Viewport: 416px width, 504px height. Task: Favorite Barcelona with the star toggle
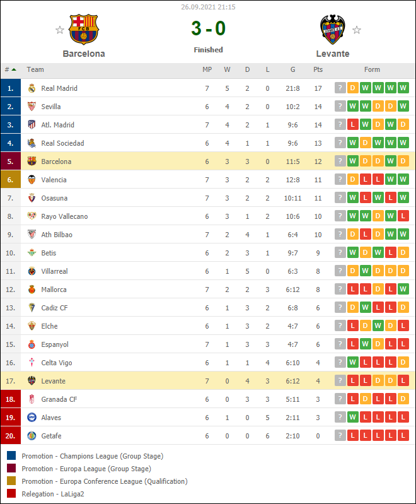(59, 30)
